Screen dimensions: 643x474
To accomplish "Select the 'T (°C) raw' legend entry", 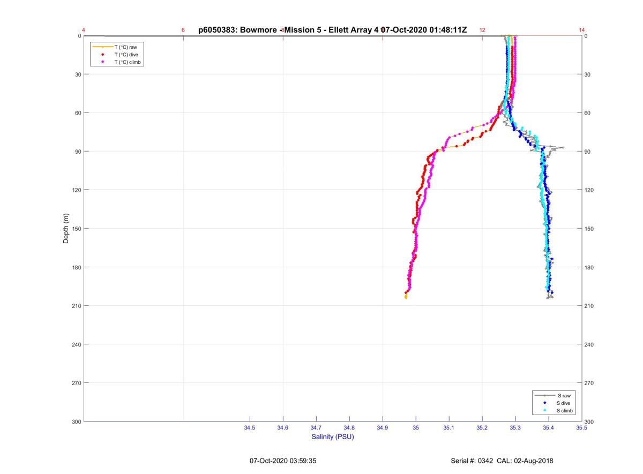I will [116, 47].
